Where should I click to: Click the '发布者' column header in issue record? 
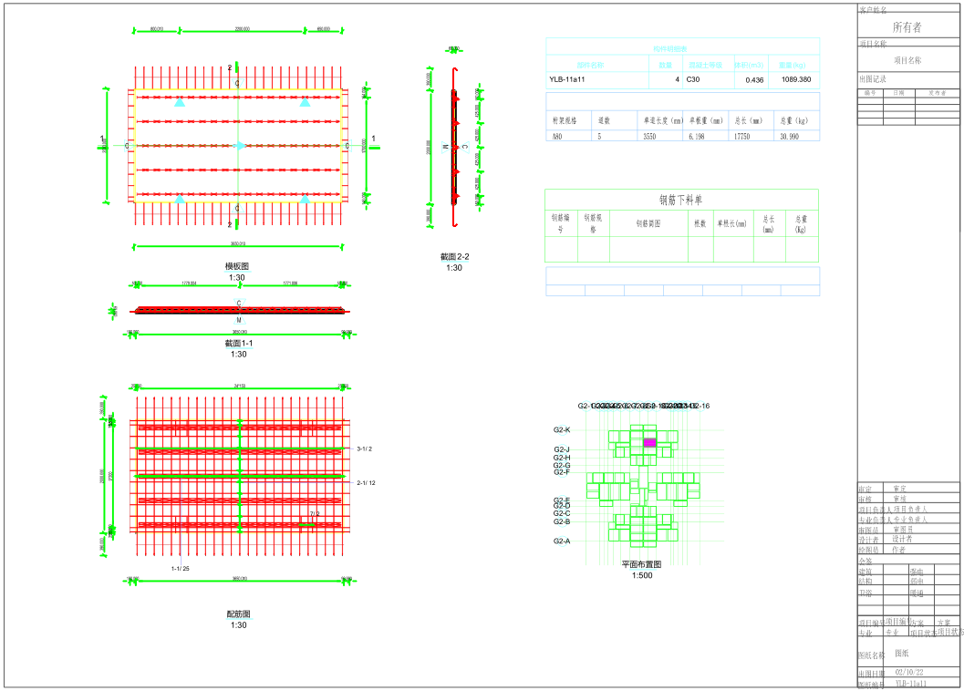[937, 93]
